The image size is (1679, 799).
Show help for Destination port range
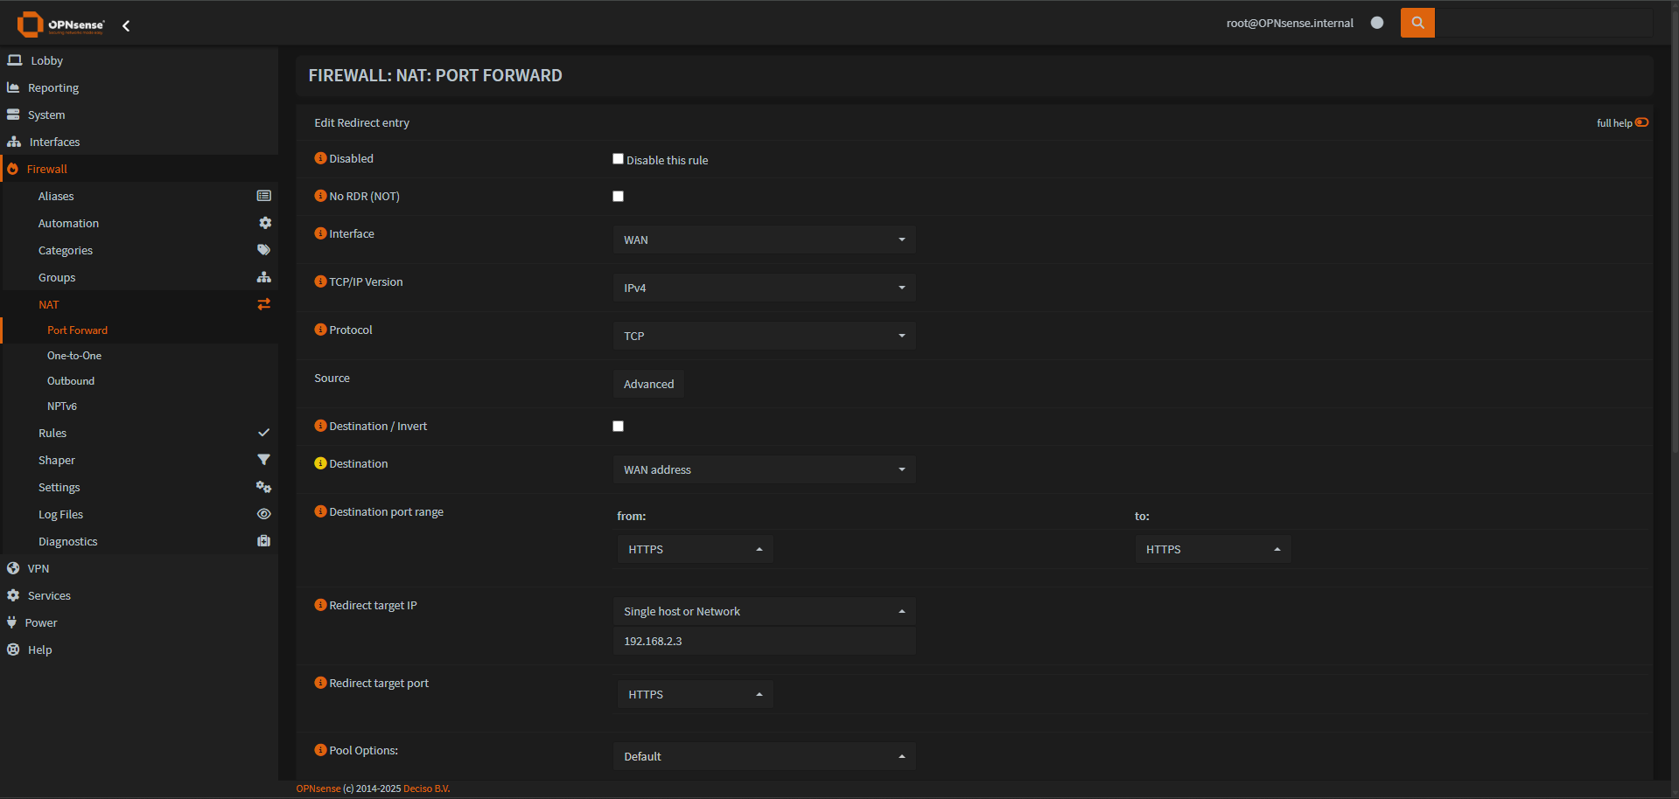(x=320, y=511)
